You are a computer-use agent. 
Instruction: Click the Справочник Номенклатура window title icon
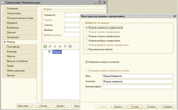click(3, 2)
